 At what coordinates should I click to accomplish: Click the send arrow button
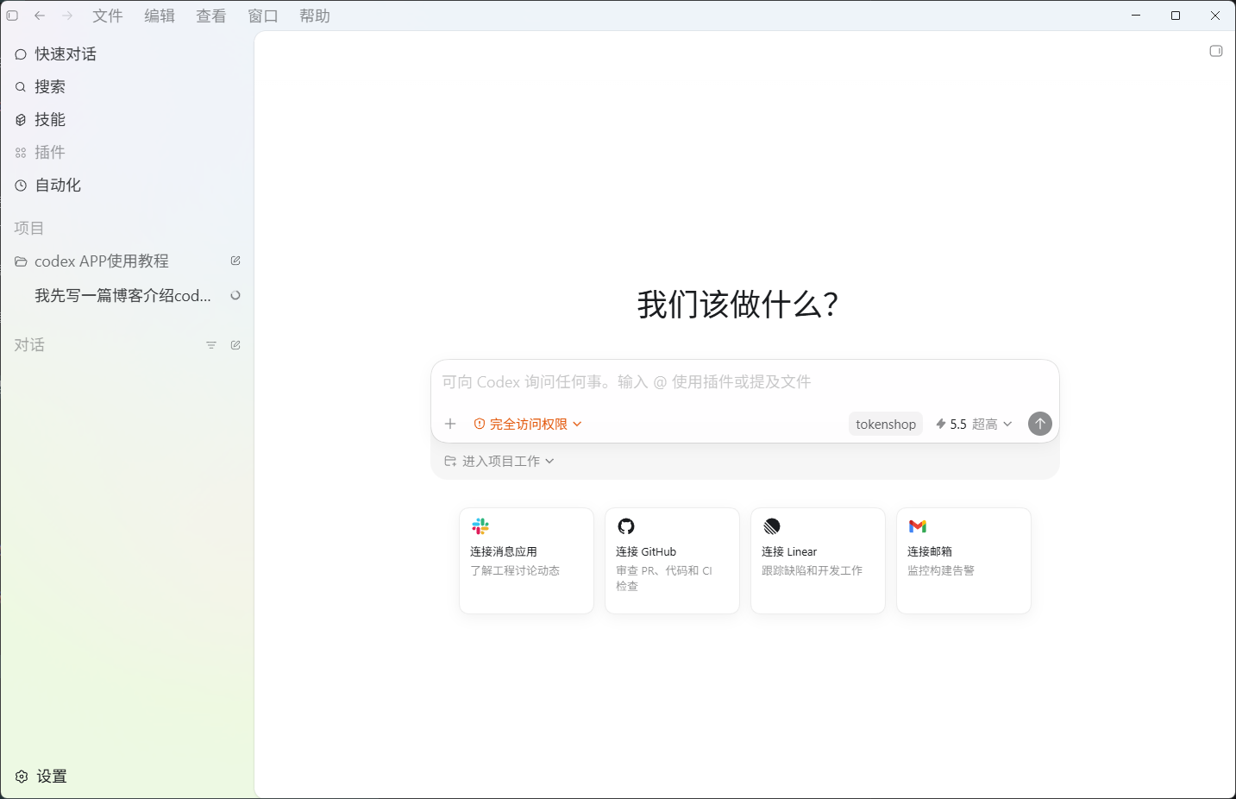tap(1040, 424)
